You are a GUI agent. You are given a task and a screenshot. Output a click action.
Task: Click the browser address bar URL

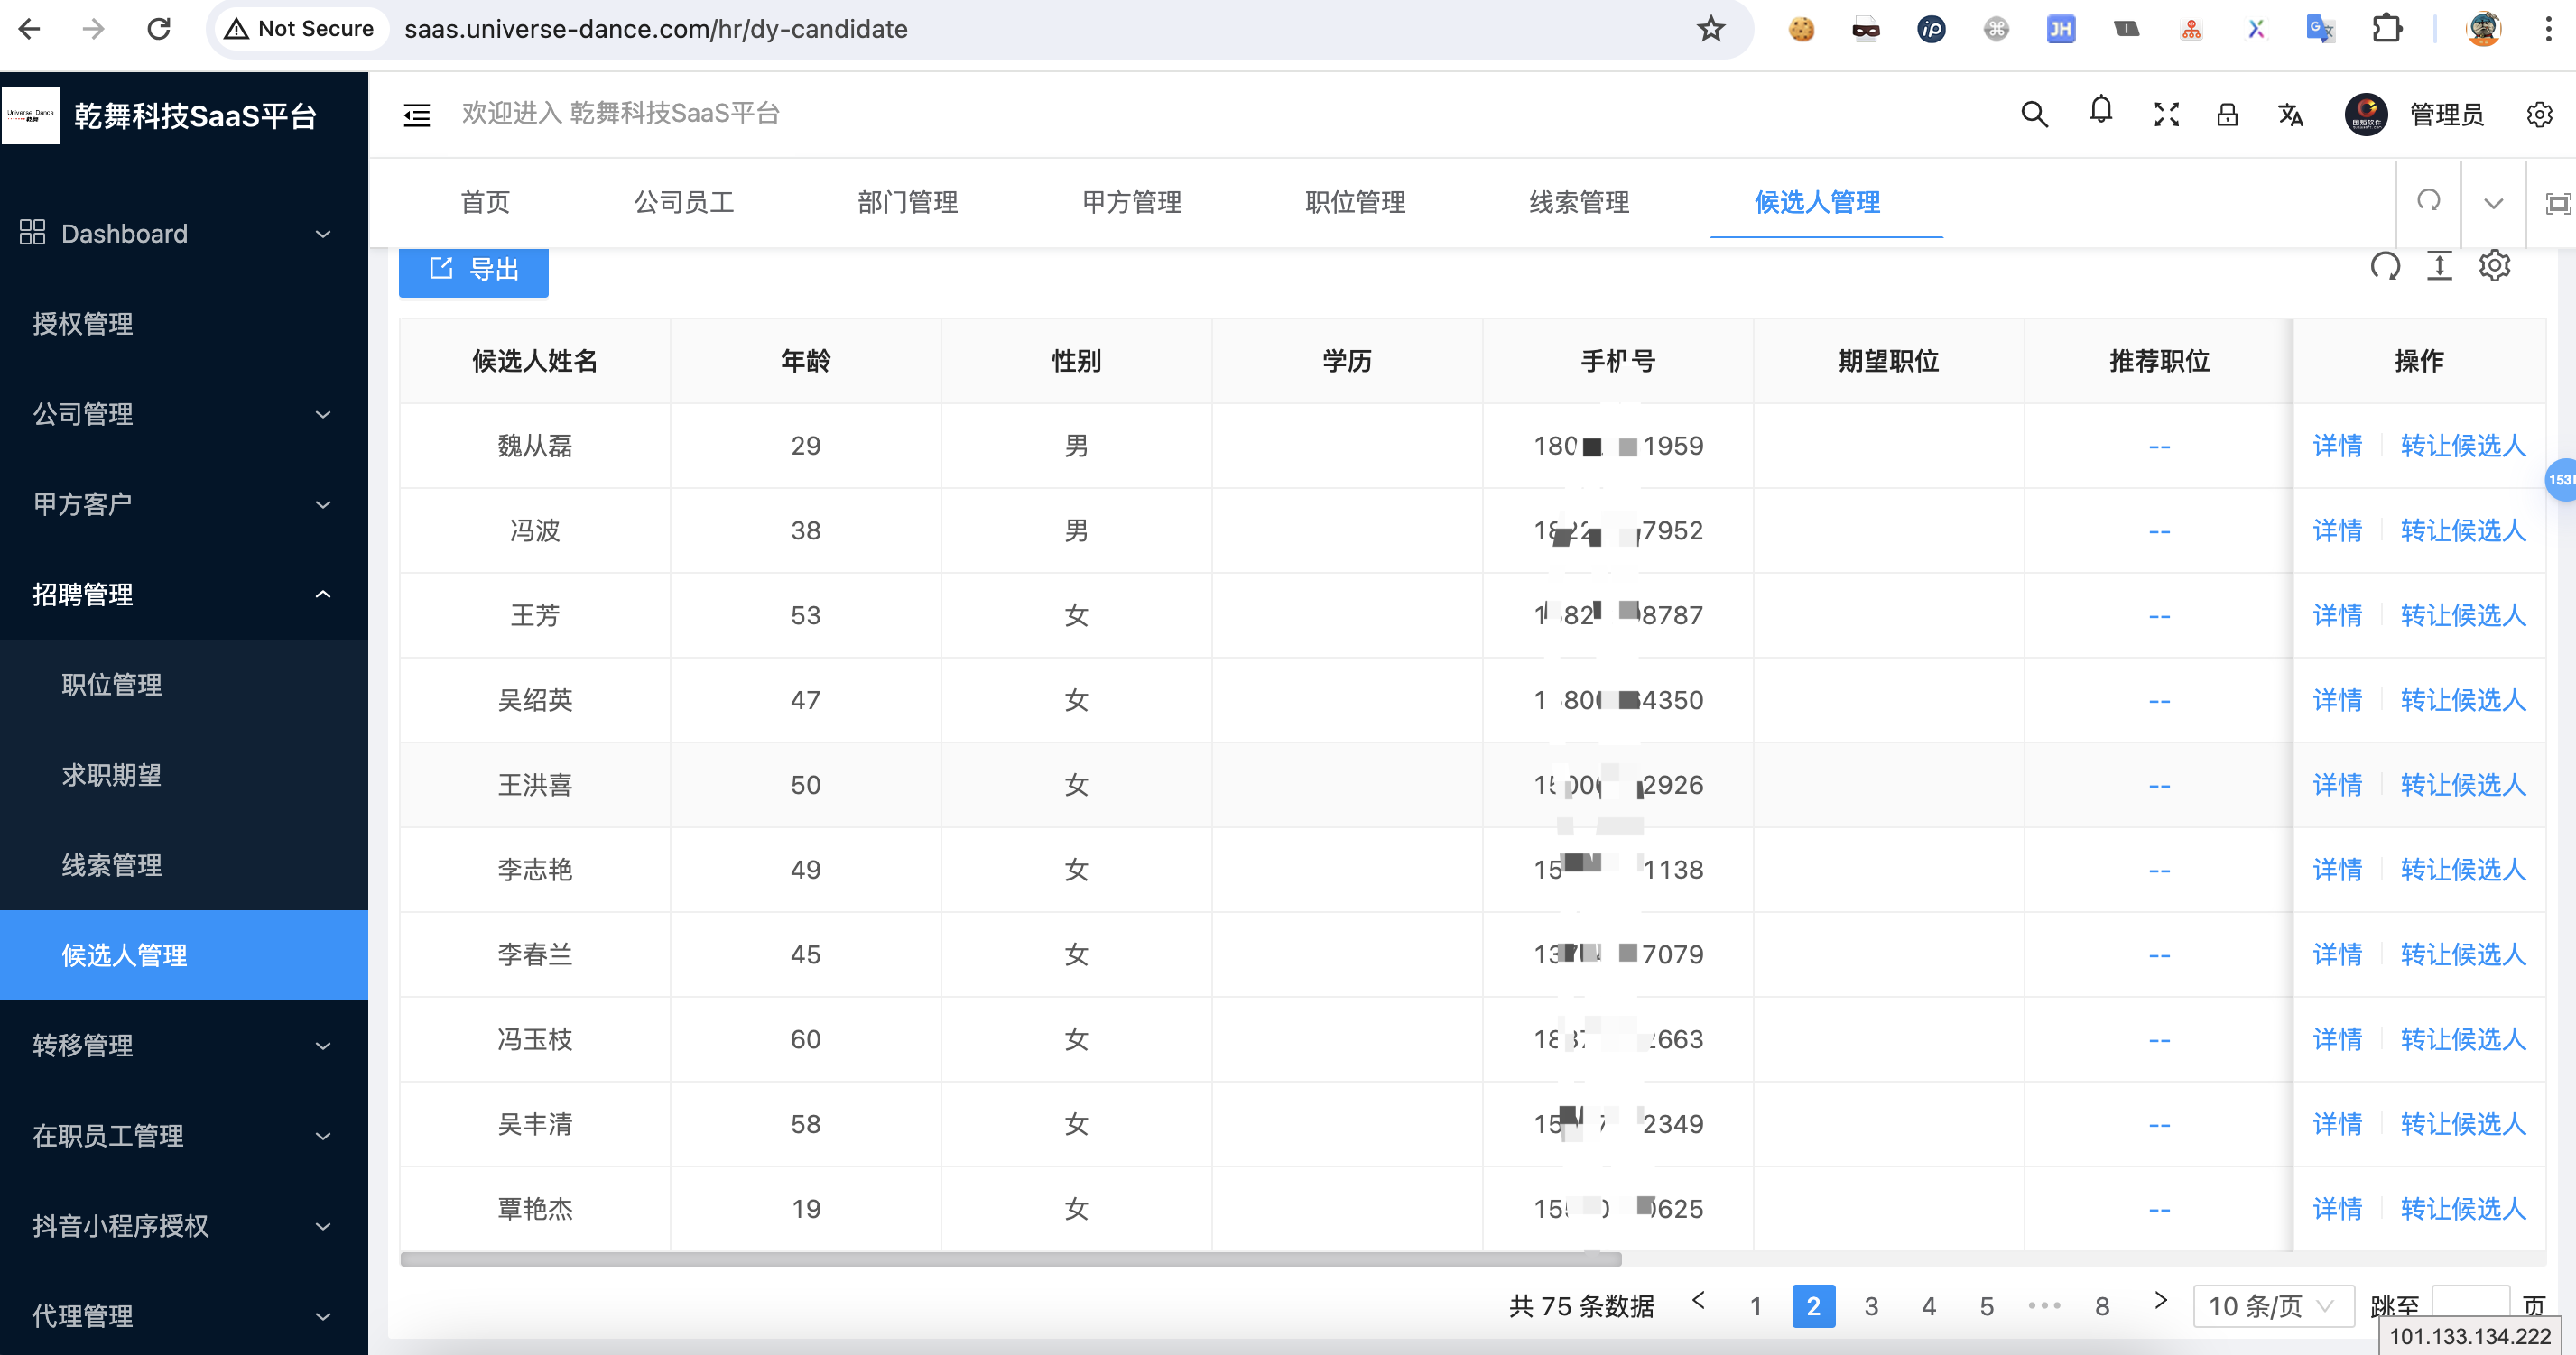click(x=656, y=29)
